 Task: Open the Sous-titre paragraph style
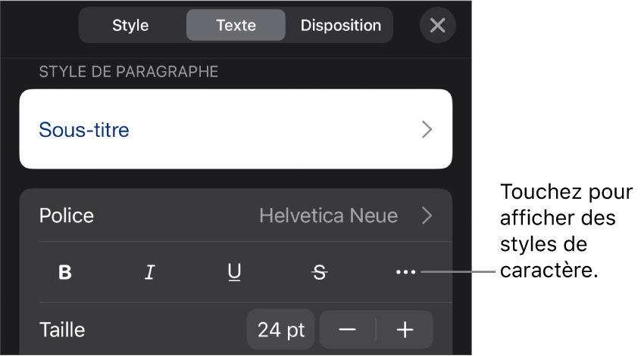pos(84,129)
